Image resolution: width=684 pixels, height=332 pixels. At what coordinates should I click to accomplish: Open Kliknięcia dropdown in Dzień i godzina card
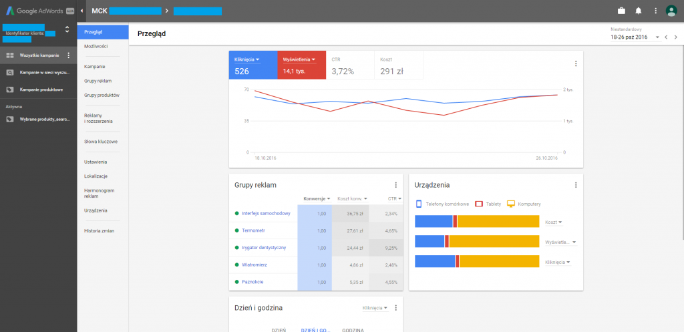click(x=375, y=308)
